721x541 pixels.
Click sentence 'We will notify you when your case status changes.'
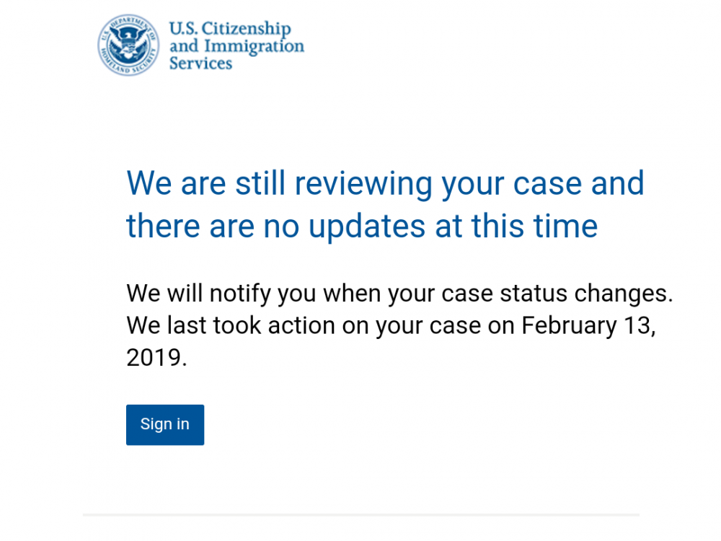click(399, 294)
